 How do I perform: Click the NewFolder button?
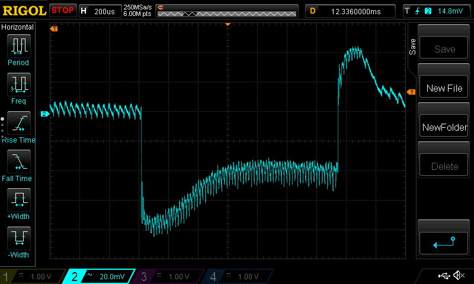[444, 127]
